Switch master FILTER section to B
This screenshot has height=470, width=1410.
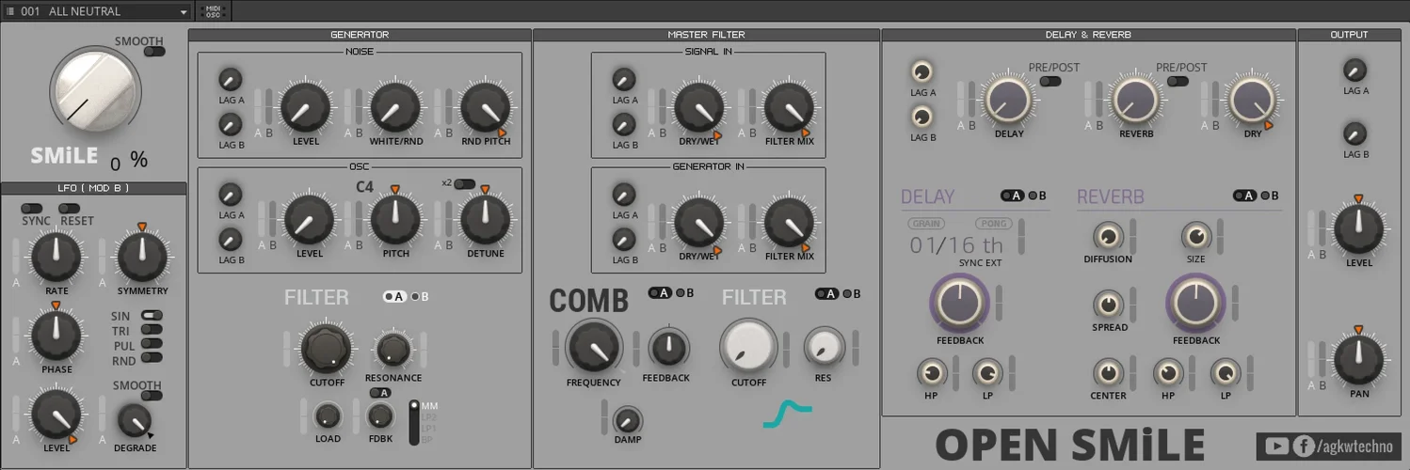click(x=851, y=293)
